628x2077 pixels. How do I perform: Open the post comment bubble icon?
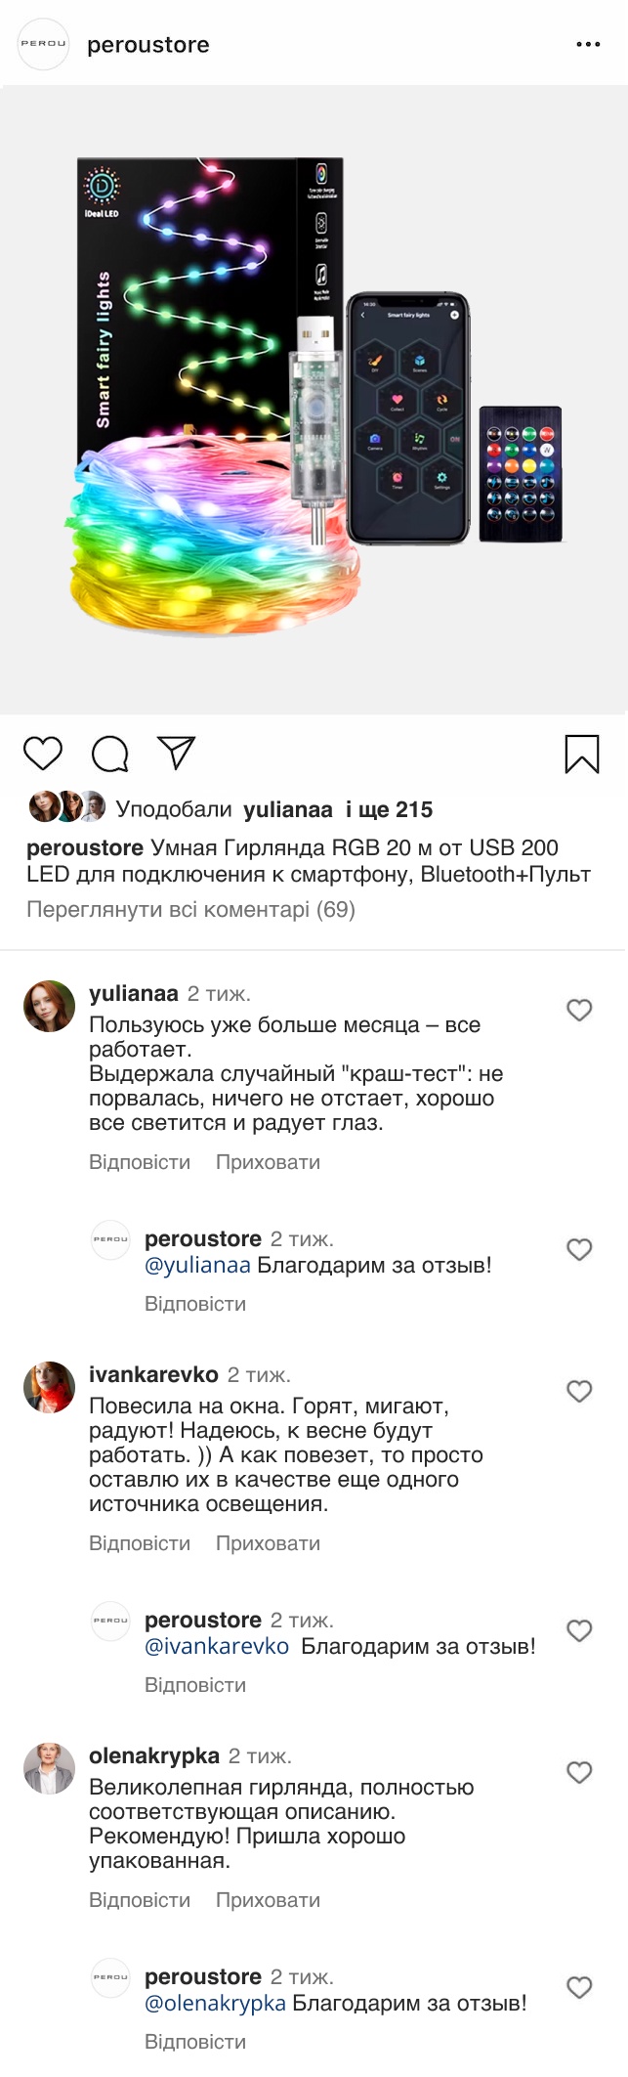110,754
